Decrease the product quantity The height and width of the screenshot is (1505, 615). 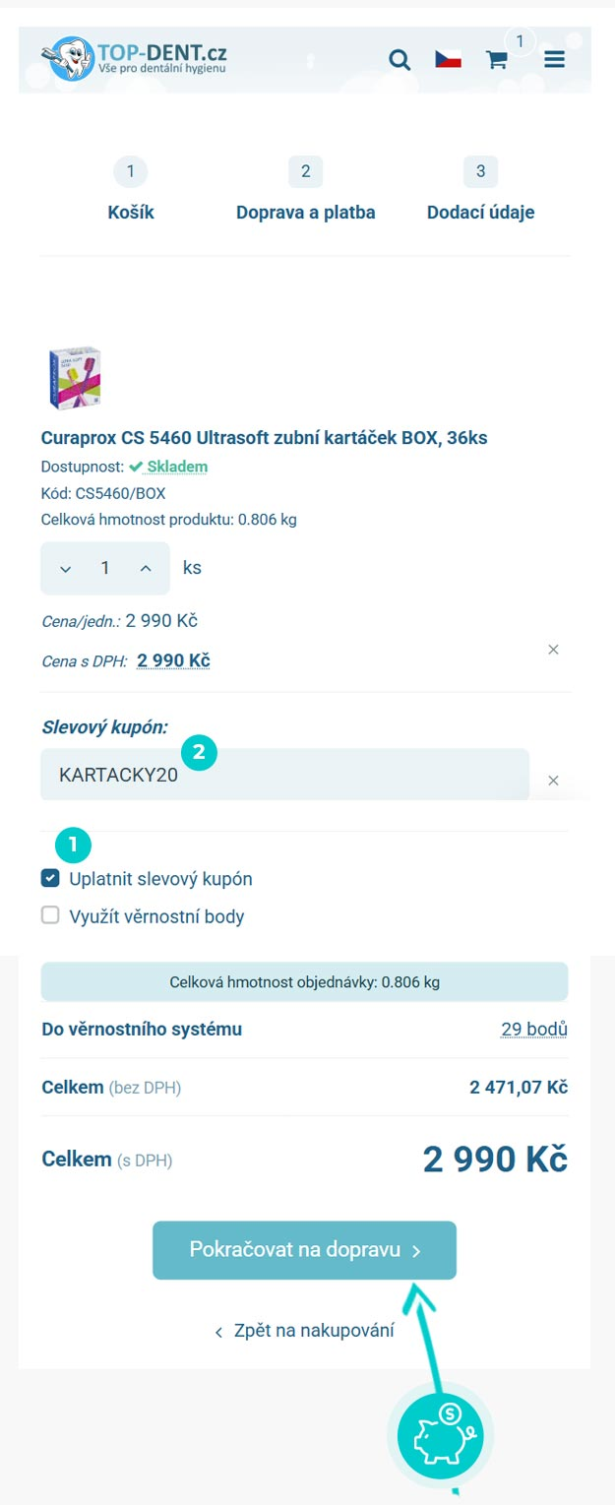click(66, 569)
